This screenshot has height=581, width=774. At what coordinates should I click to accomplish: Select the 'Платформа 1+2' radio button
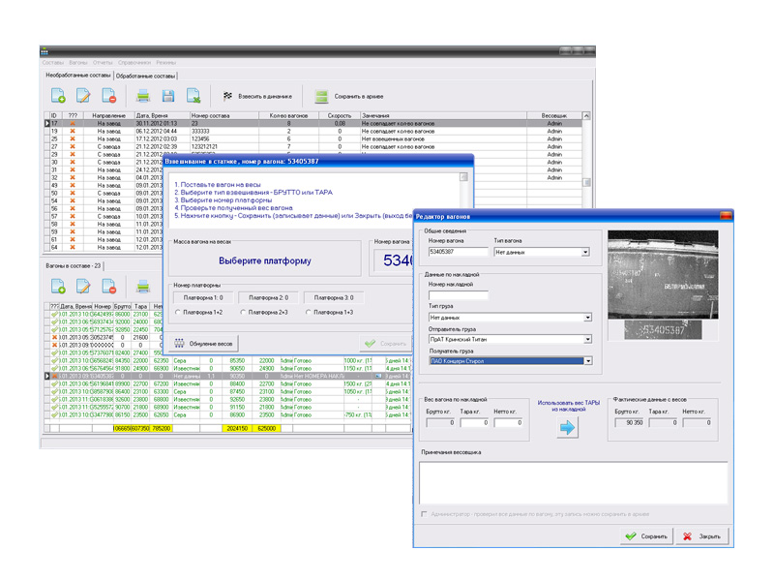[178, 312]
